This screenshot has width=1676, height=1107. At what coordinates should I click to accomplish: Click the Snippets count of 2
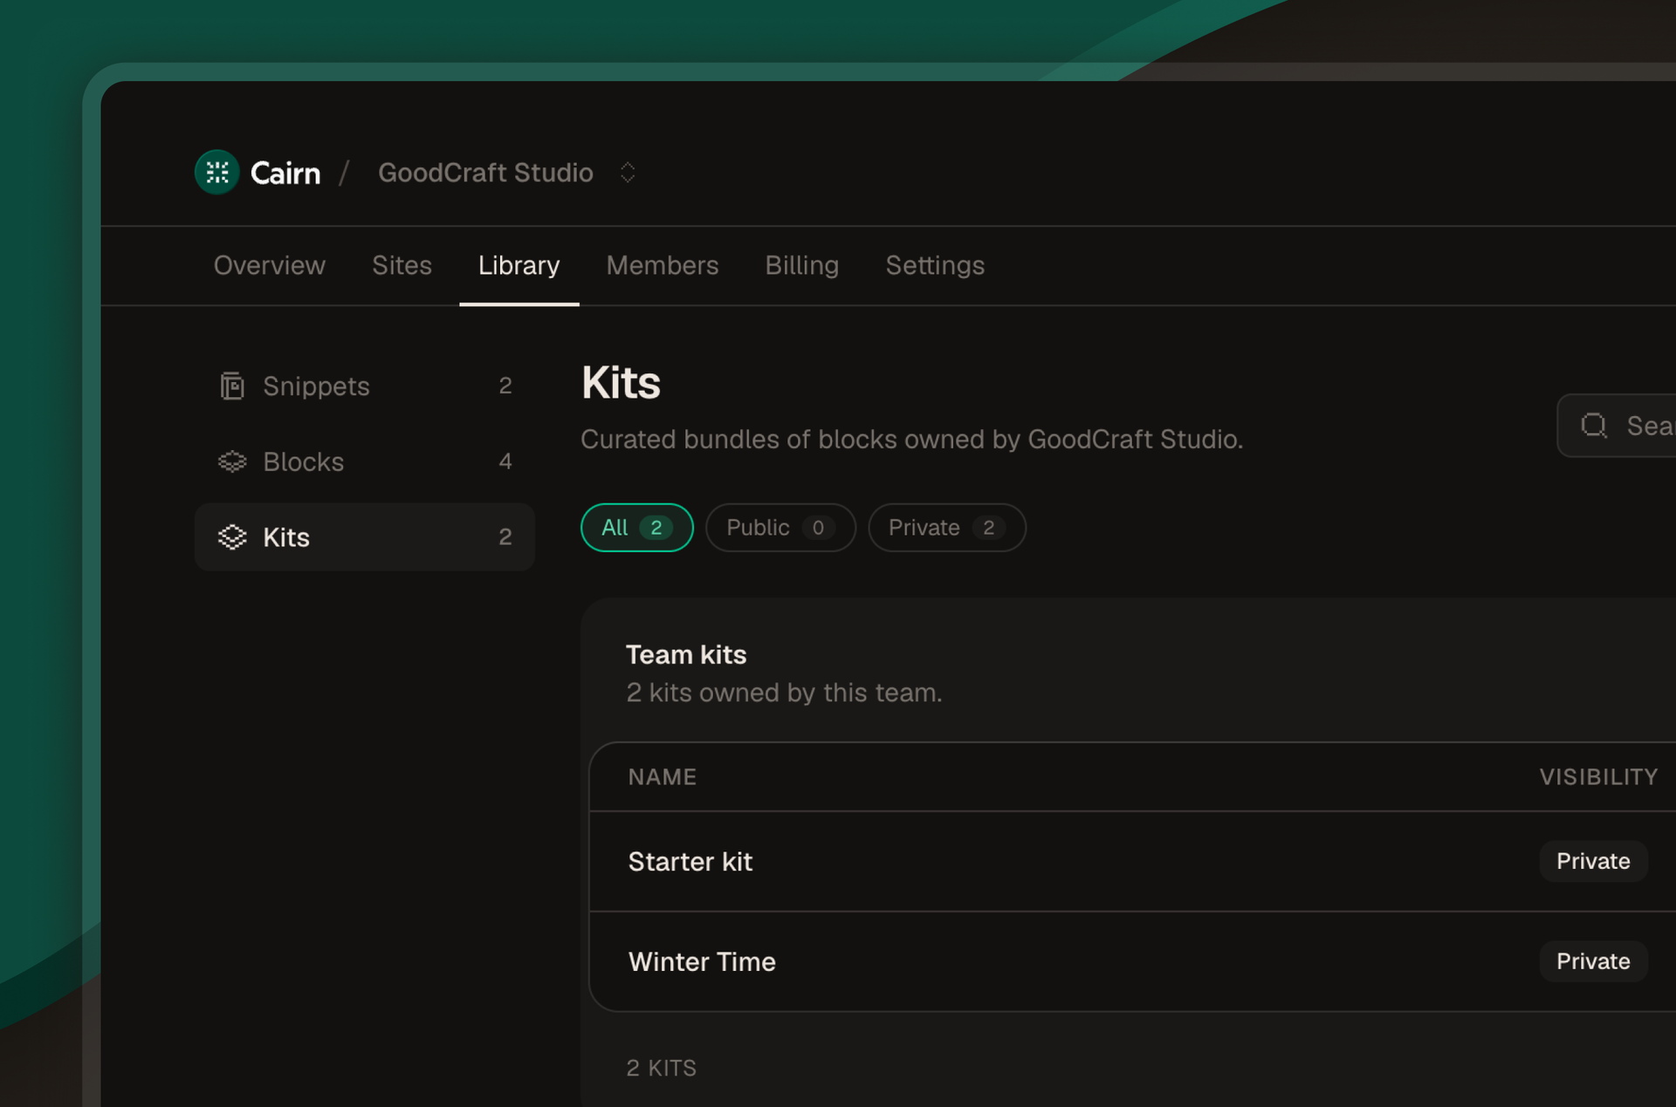[505, 386]
